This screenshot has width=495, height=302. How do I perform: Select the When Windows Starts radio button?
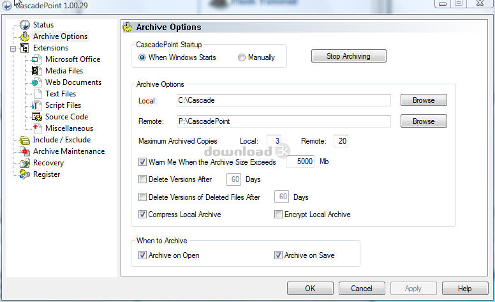pyautogui.click(x=142, y=57)
